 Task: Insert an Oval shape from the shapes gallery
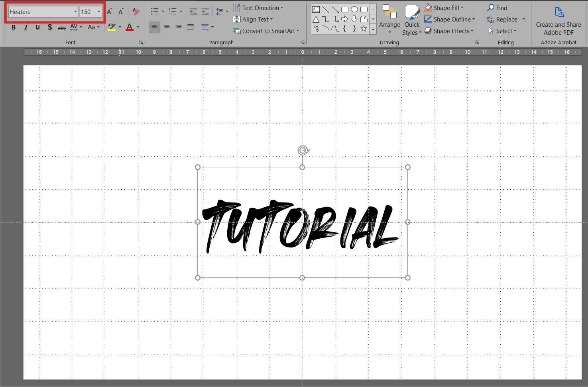pos(354,8)
